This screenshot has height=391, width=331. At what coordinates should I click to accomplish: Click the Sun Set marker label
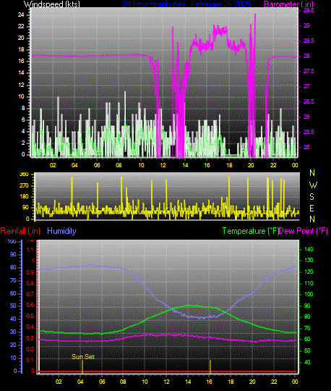click(83, 356)
